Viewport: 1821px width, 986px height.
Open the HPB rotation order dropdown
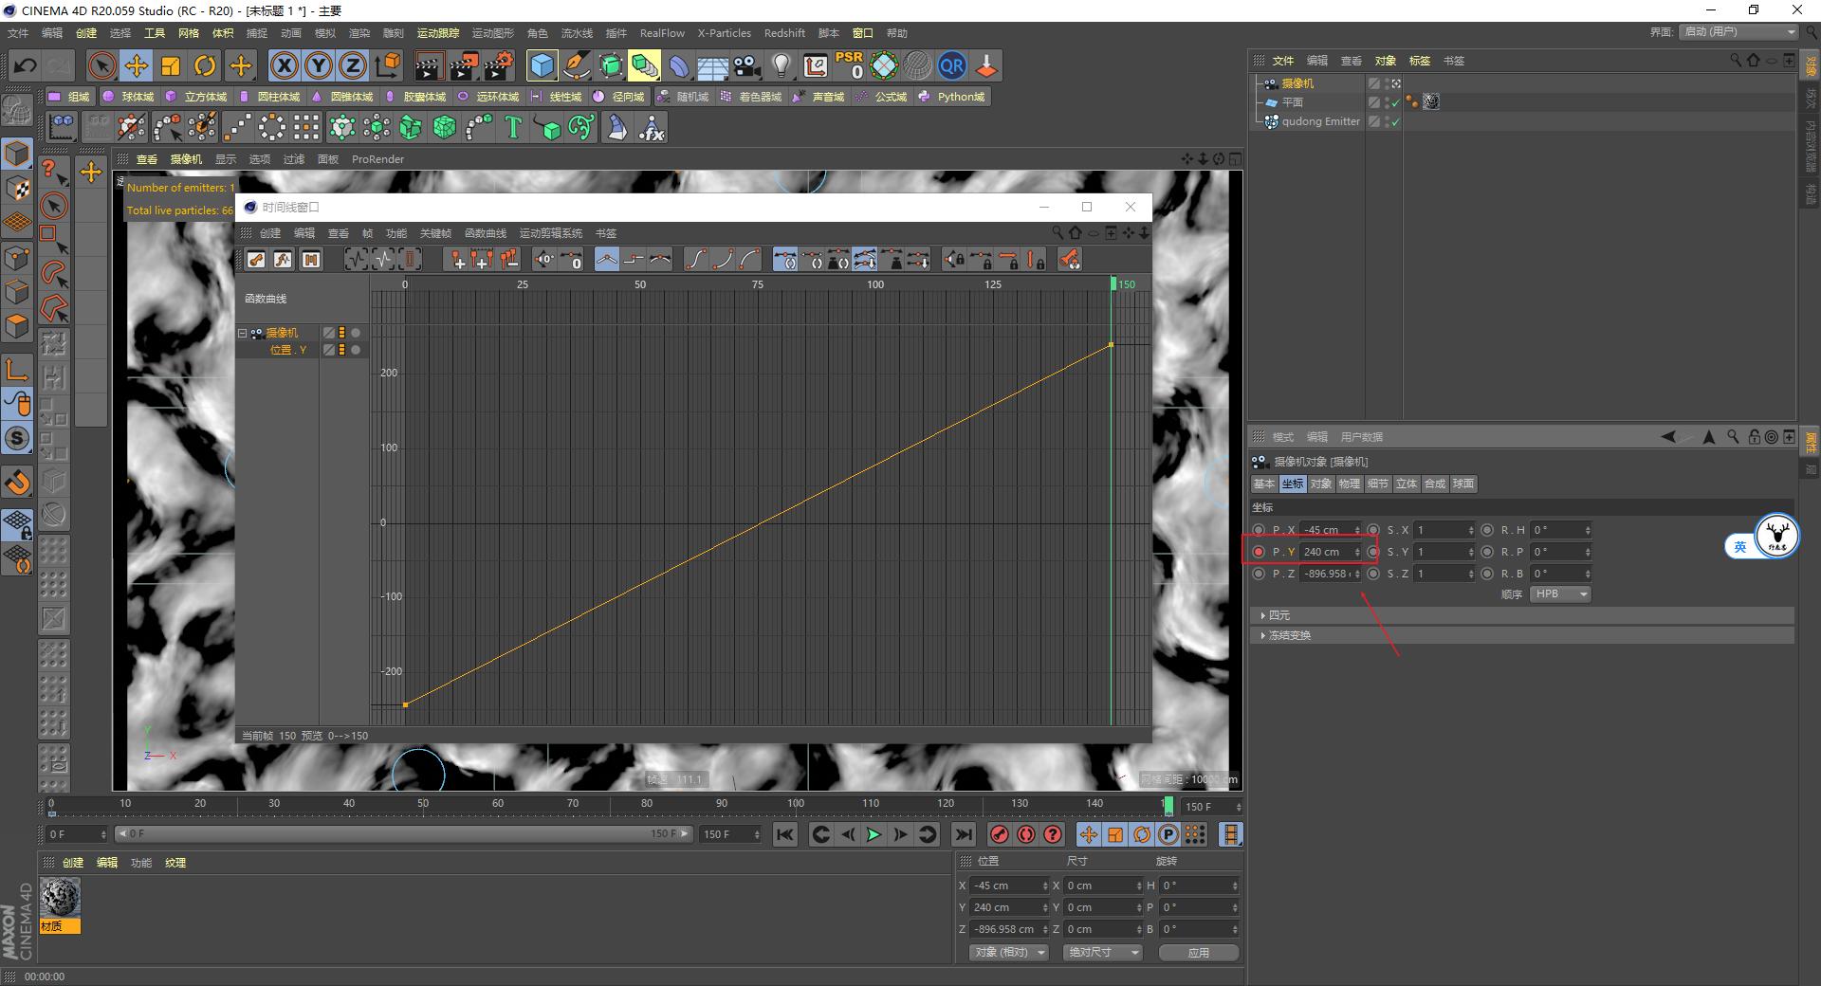(x=1558, y=593)
